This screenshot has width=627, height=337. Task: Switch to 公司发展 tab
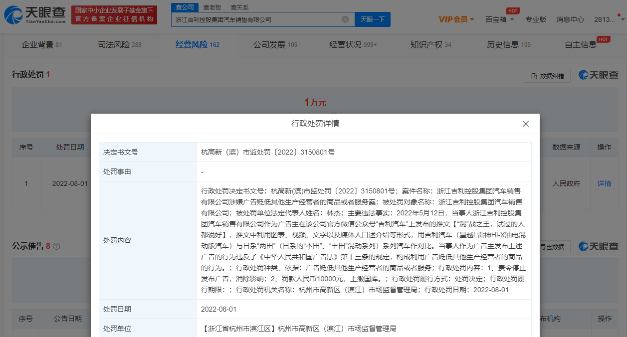pos(275,44)
